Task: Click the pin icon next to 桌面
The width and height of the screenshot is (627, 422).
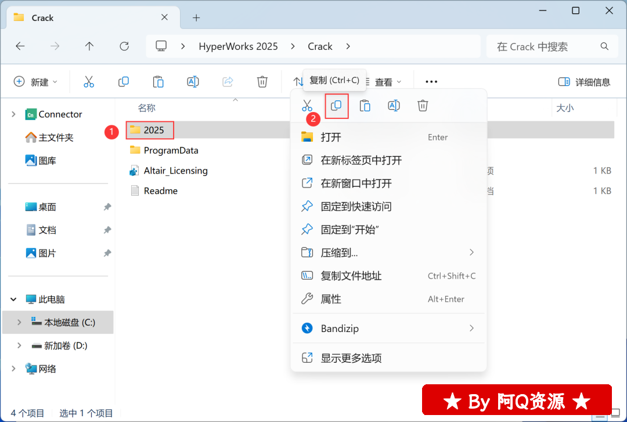Action: pos(107,207)
